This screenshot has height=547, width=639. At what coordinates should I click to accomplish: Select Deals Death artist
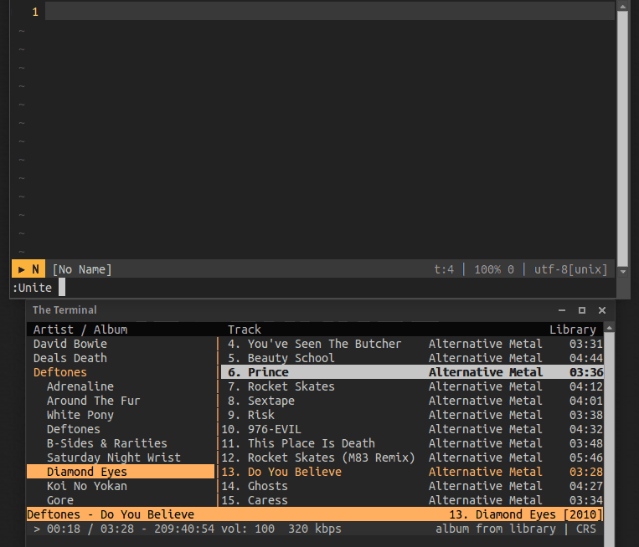[70, 358]
